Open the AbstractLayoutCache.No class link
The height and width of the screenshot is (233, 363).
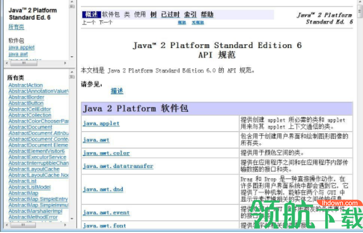pyautogui.click(x=39, y=176)
